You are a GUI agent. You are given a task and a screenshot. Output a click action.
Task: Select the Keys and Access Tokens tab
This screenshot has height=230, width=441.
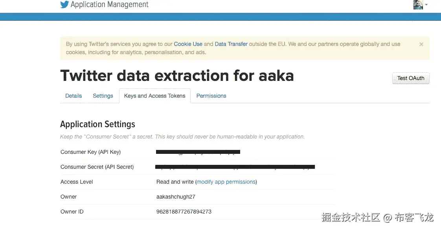[154, 96]
